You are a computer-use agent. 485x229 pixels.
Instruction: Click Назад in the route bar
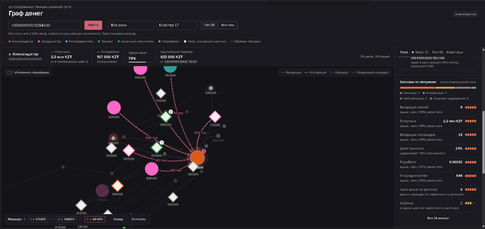[118, 219]
